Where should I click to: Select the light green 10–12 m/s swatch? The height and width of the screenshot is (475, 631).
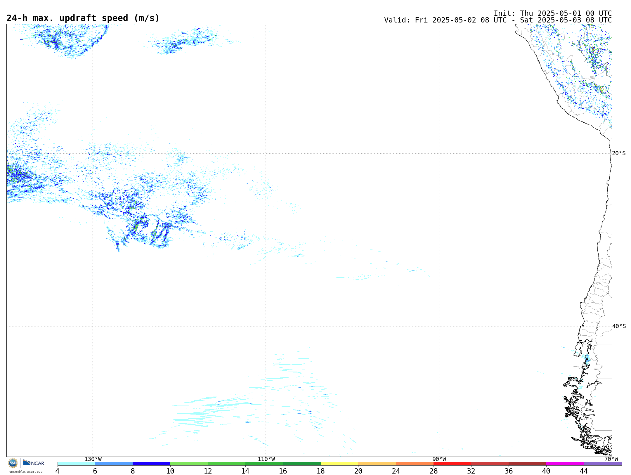tap(189, 464)
